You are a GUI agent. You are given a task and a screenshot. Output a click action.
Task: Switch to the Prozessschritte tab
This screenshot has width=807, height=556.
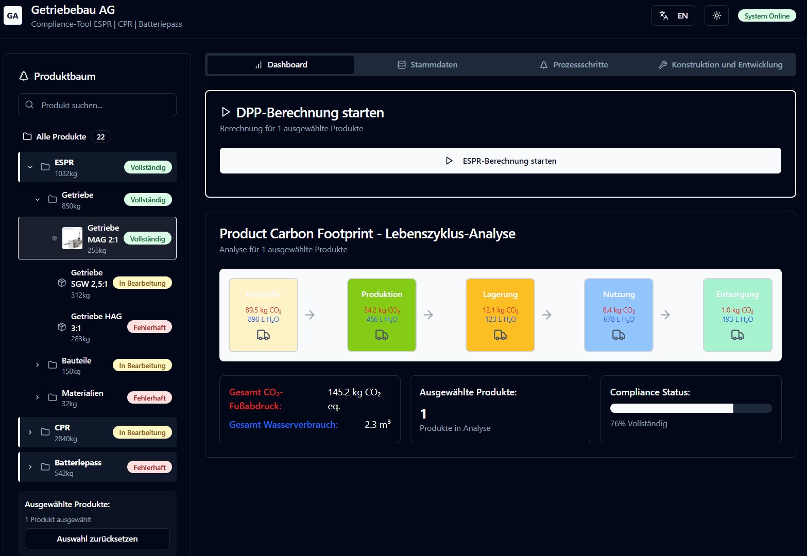pyautogui.click(x=574, y=65)
